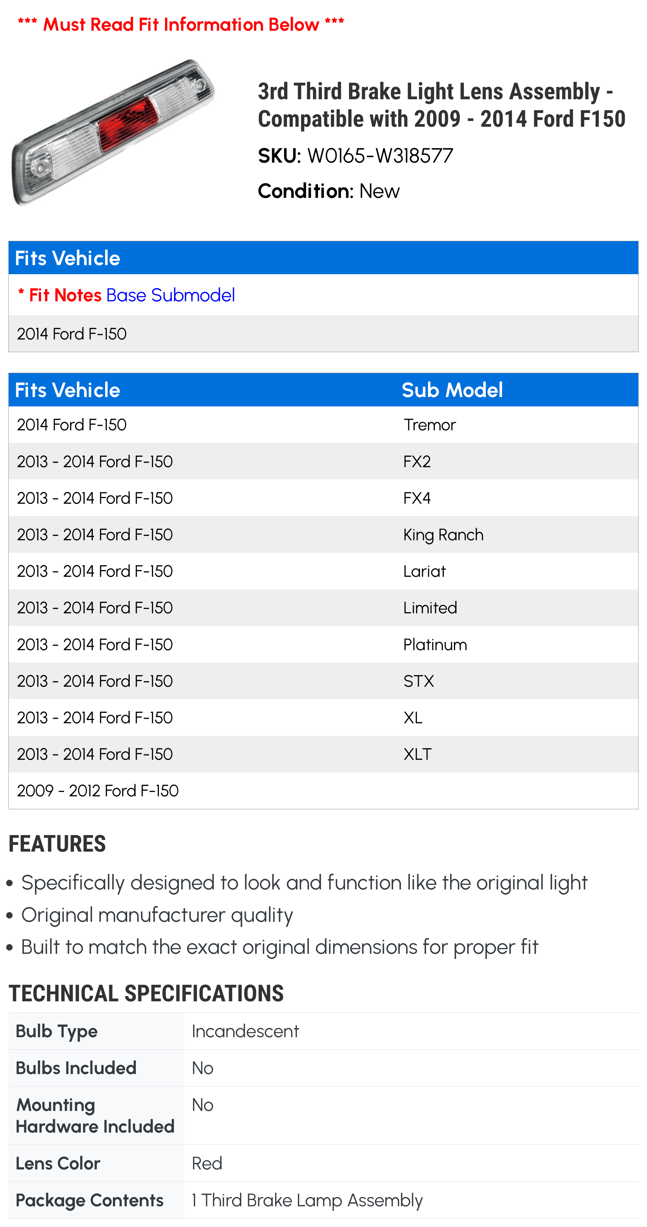Click the Sub Model column header
Screen dimensions: 647x1227
click(452, 390)
